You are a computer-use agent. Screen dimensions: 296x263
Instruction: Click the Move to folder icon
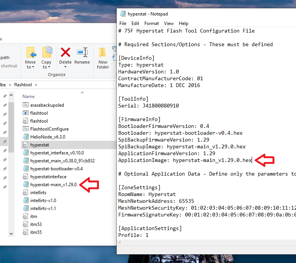(31, 52)
